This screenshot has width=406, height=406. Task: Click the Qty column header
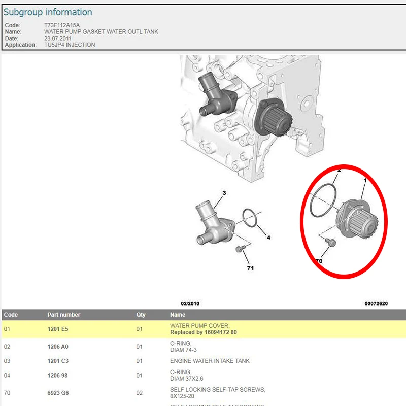pyautogui.click(x=141, y=315)
